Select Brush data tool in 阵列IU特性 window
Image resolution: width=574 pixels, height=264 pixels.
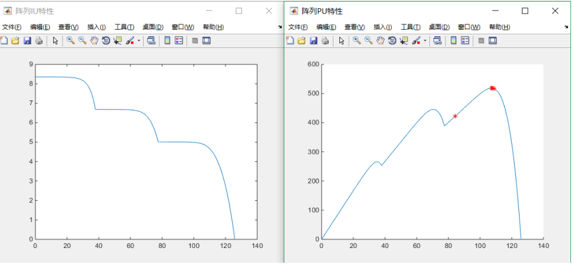pyautogui.click(x=130, y=41)
